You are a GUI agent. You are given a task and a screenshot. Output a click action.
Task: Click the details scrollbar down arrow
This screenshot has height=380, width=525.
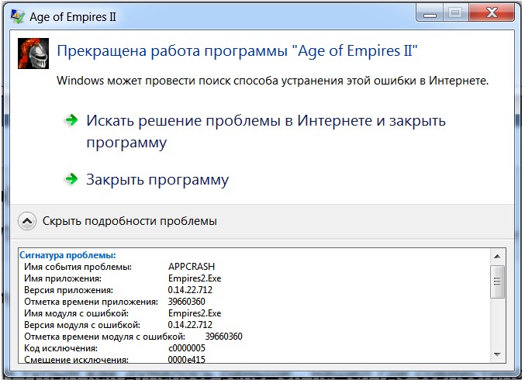497,354
